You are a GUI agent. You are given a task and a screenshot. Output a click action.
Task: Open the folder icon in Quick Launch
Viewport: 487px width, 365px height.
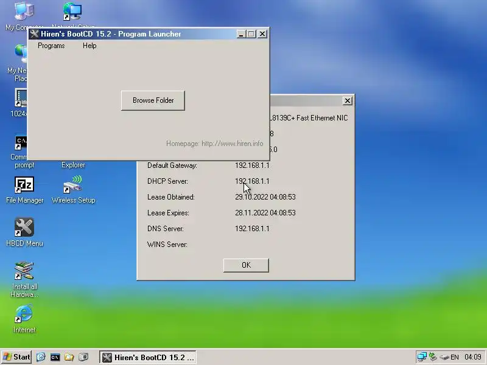69,357
